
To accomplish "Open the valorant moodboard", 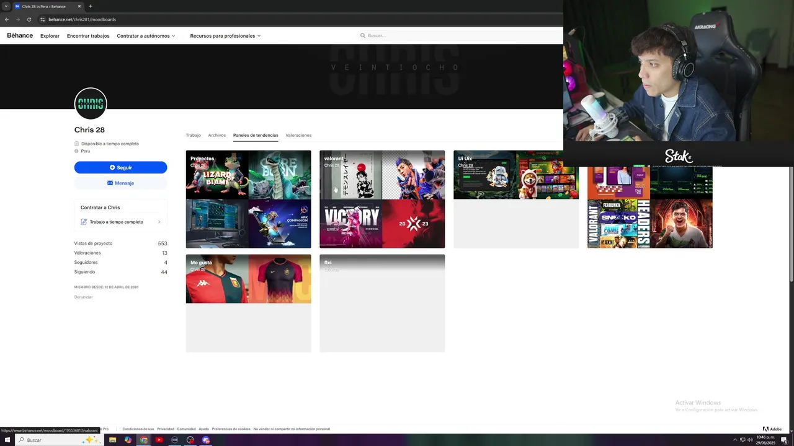I will pos(382,199).
